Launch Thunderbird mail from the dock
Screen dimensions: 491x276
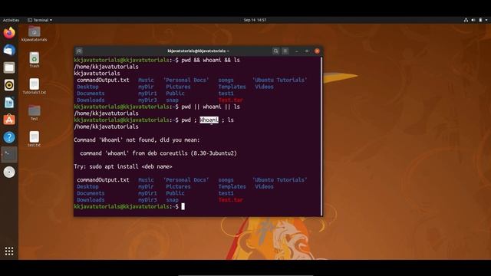click(x=9, y=50)
